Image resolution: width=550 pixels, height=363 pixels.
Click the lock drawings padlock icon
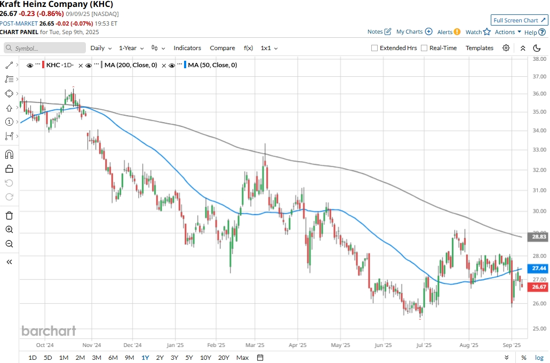coord(9,169)
